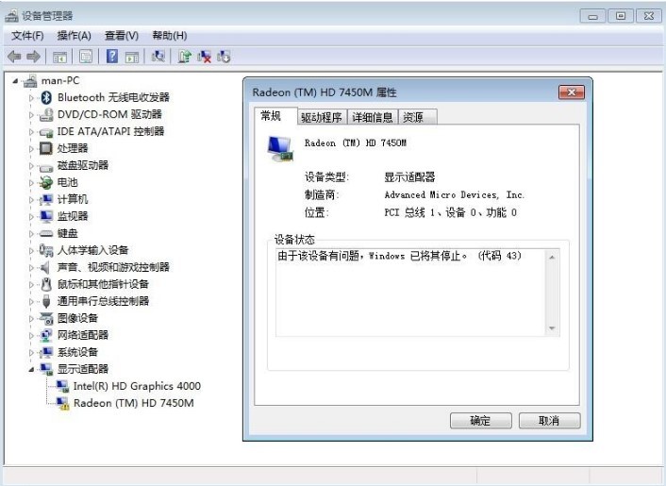Expand the 人体学输入设备 node

click(x=31, y=251)
